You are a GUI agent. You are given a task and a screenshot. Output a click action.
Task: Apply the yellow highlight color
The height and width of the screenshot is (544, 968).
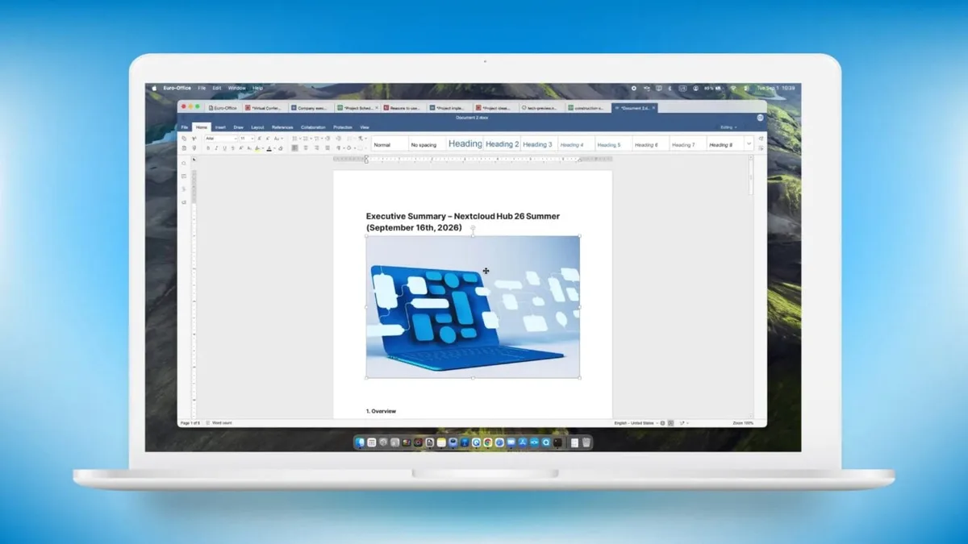(x=257, y=148)
